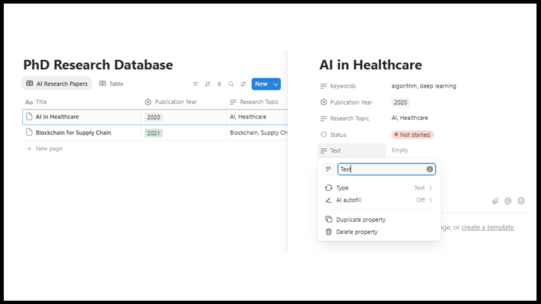
Task: Open the Type submenu showing Text
Action: tap(379, 188)
